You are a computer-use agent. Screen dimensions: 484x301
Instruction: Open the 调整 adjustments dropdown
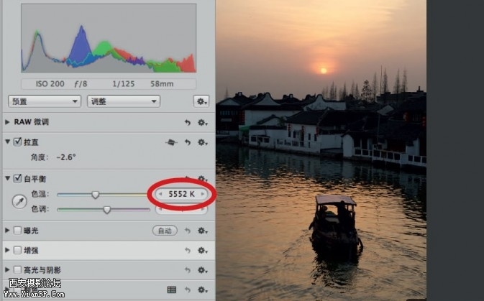tap(122, 101)
